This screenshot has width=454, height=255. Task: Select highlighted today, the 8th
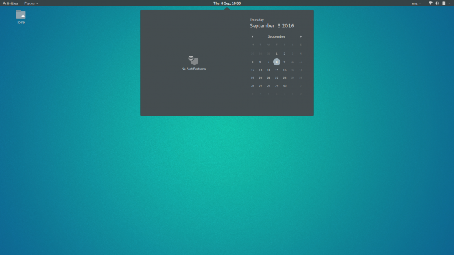pos(276,61)
